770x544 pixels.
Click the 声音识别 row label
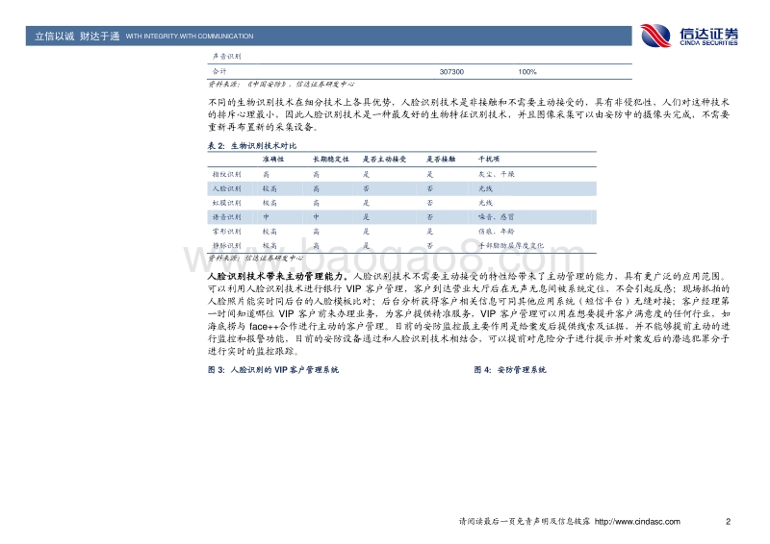coord(226,57)
